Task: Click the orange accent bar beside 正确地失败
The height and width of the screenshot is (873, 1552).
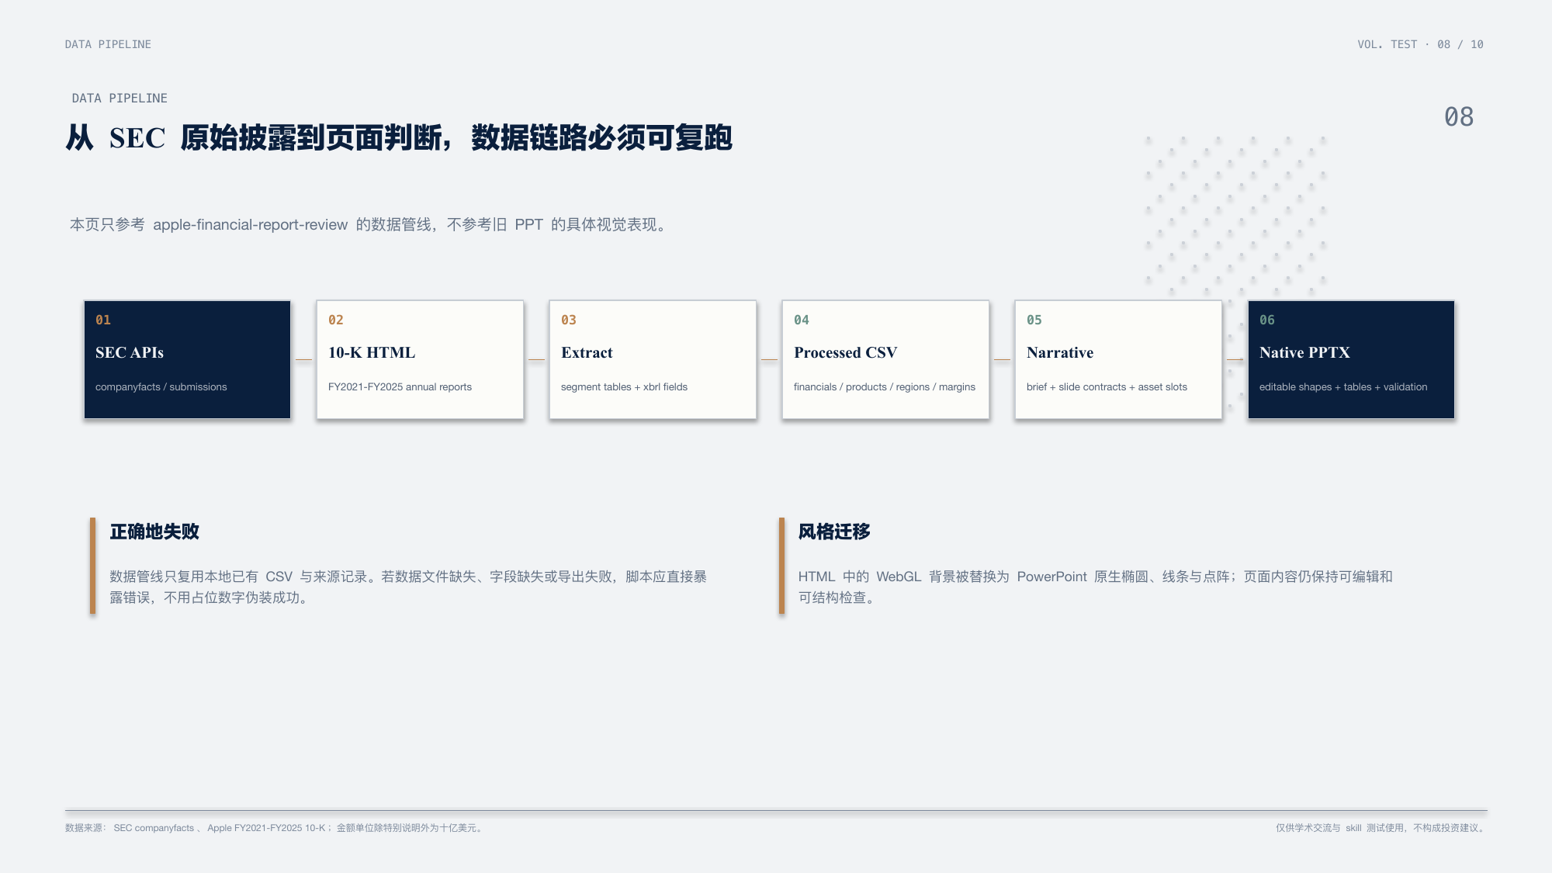Action: pos(92,566)
